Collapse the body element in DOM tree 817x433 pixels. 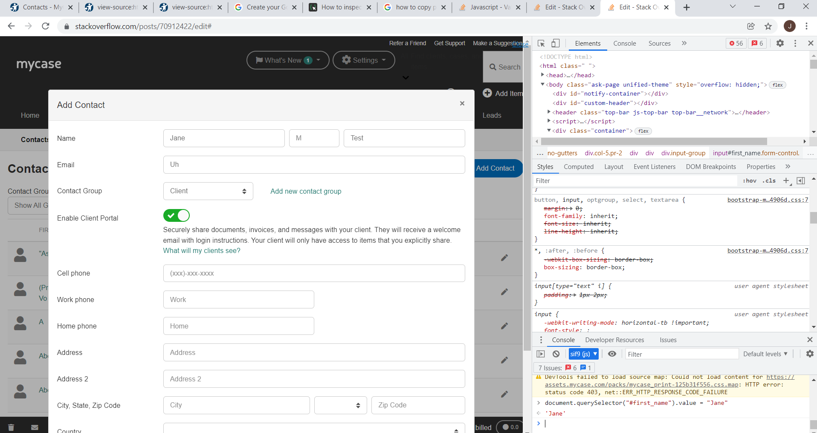point(542,84)
